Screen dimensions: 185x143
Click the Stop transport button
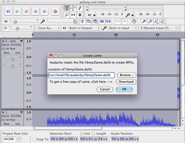26,11
